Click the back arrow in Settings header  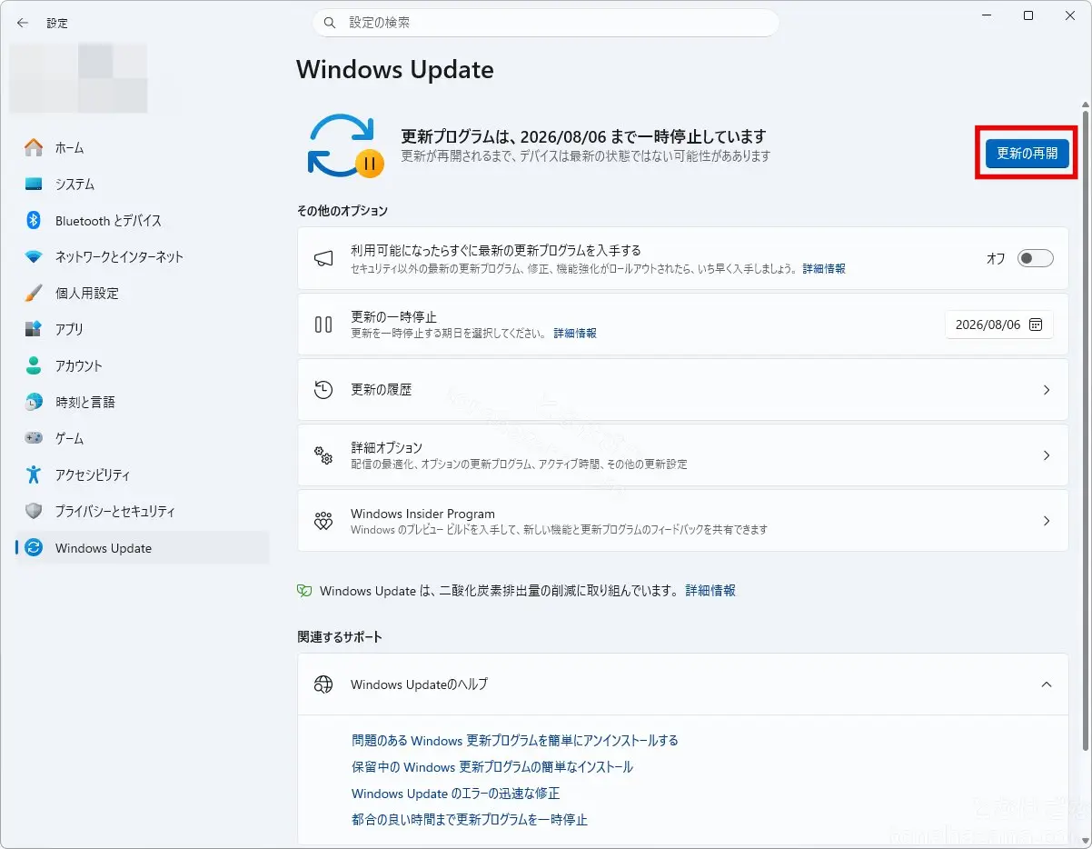coord(23,23)
